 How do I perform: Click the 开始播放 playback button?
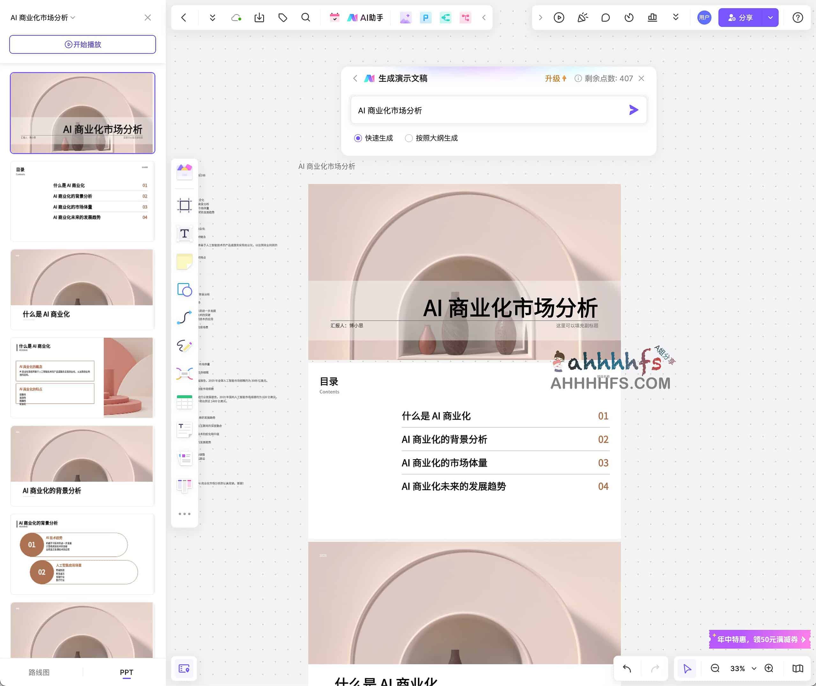[82, 44]
